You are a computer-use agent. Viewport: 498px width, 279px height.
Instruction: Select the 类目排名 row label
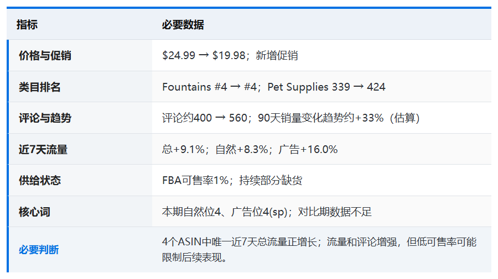point(39,87)
